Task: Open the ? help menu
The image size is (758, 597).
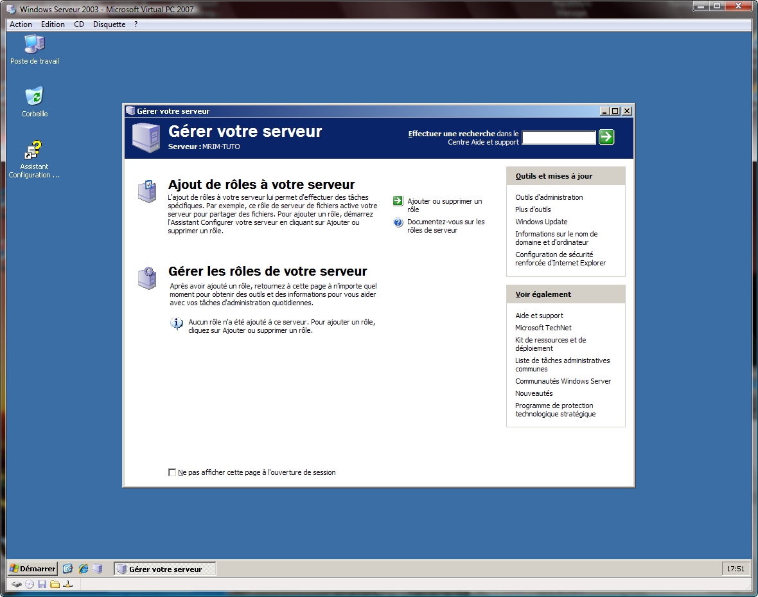Action: tap(136, 24)
